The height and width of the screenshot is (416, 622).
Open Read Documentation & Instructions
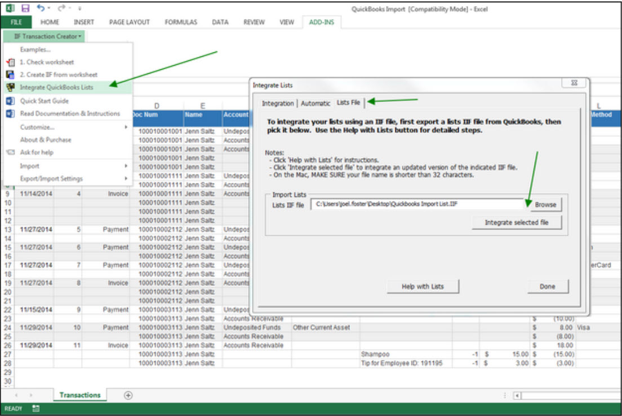(68, 114)
